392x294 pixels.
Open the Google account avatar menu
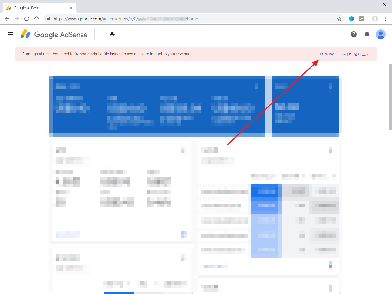click(381, 34)
